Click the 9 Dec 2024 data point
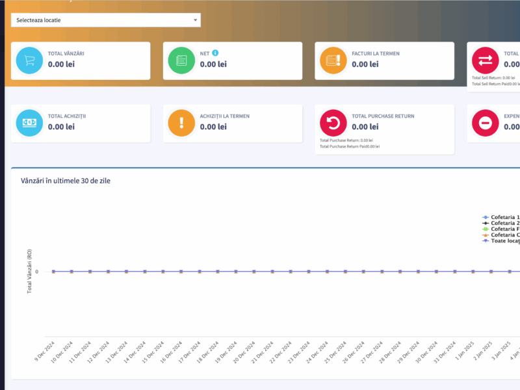The height and width of the screenshot is (390, 520). (53, 272)
